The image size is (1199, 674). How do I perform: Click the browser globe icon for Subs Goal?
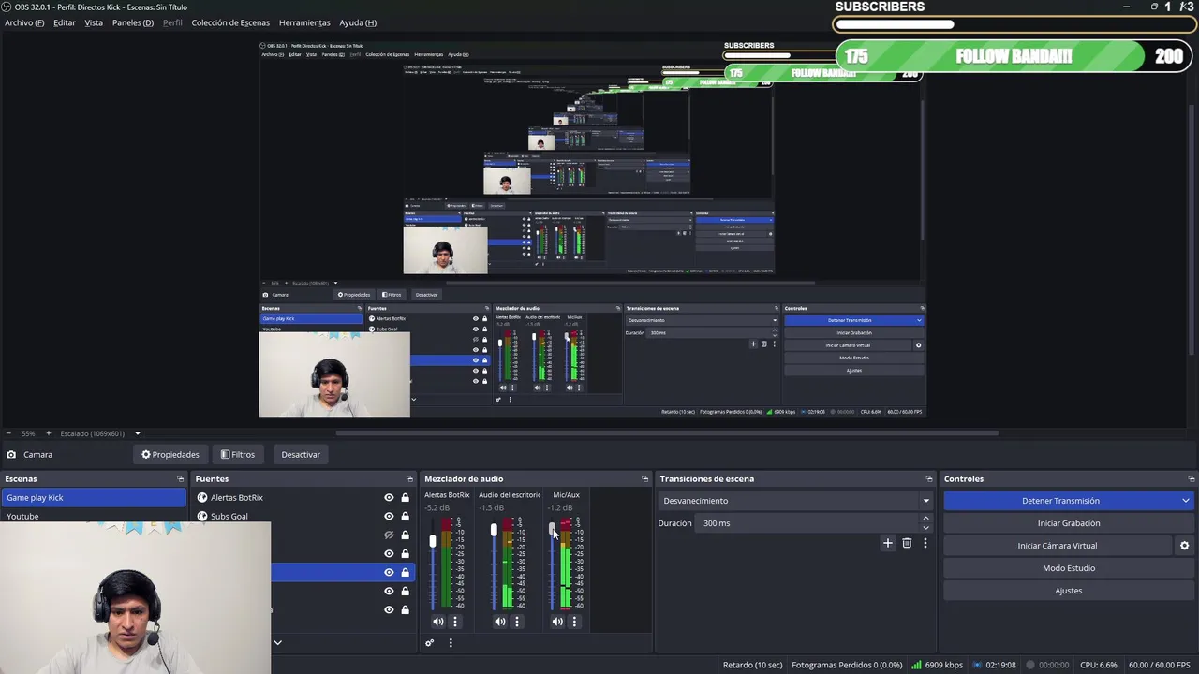pos(202,516)
